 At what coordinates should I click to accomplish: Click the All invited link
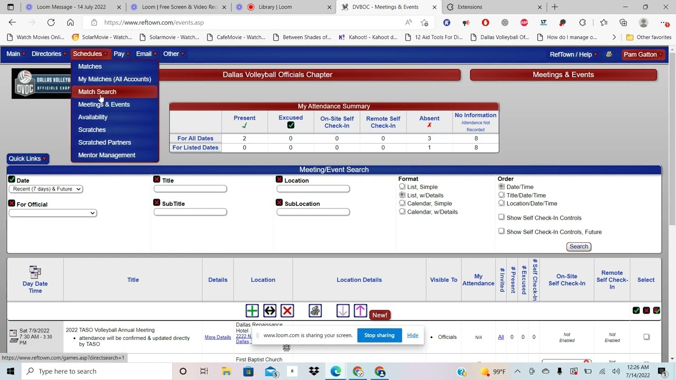pos(501,337)
